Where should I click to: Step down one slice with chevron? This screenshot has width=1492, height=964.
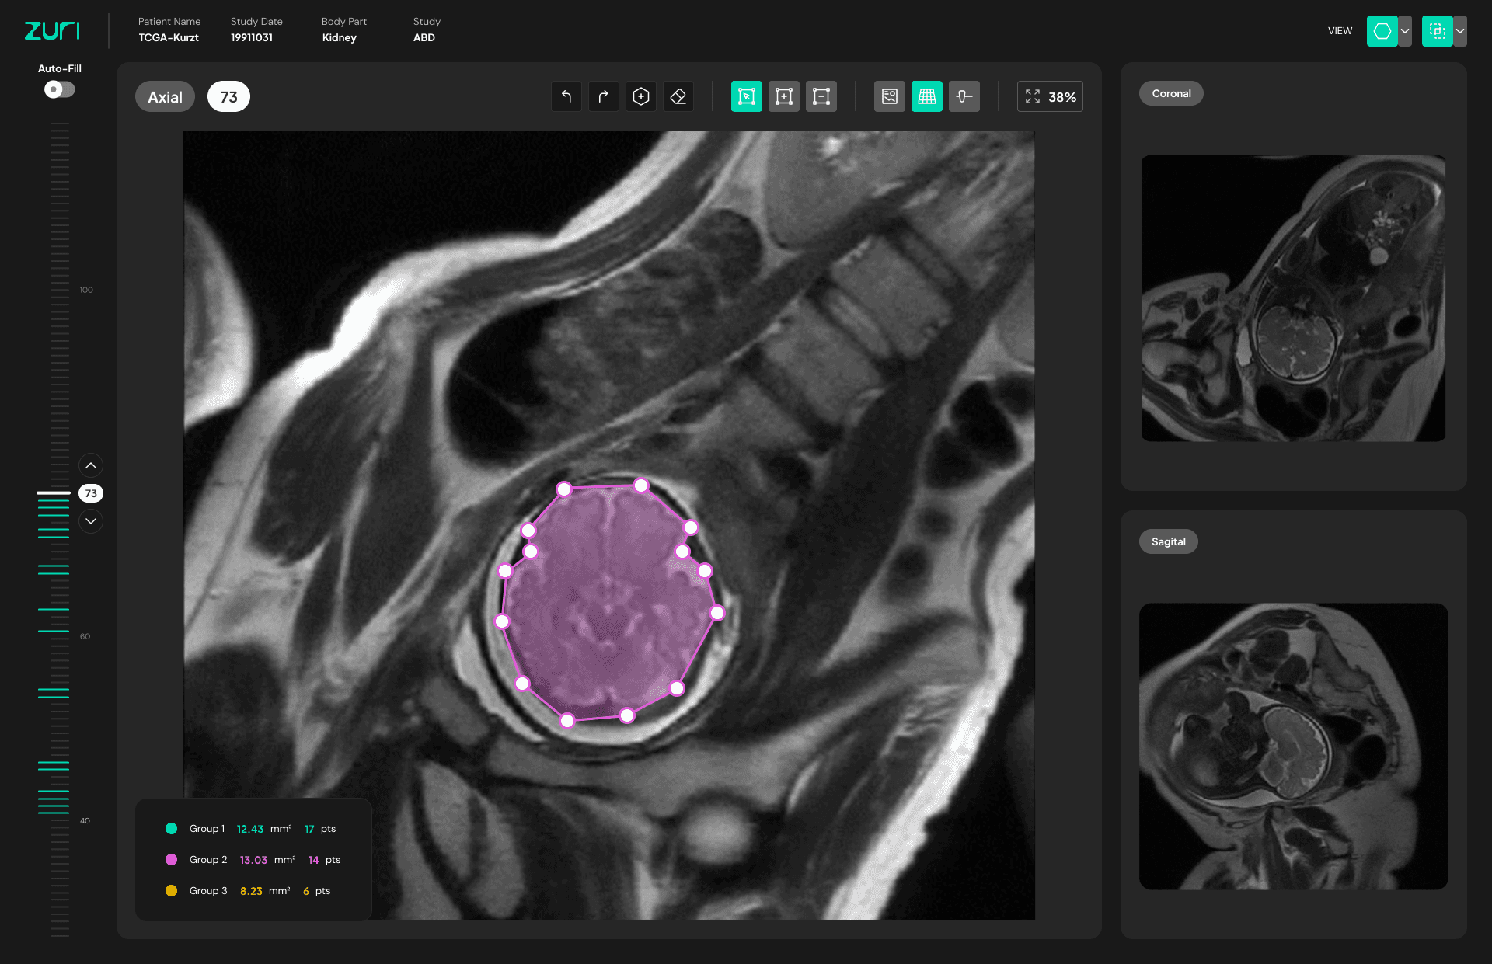[91, 521]
